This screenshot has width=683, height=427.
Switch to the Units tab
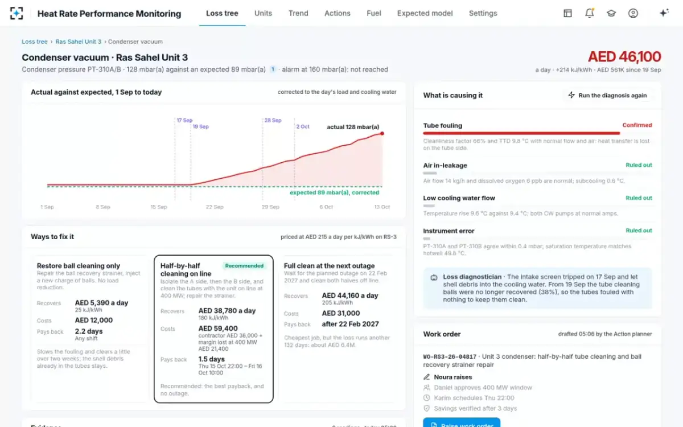(x=263, y=13)
